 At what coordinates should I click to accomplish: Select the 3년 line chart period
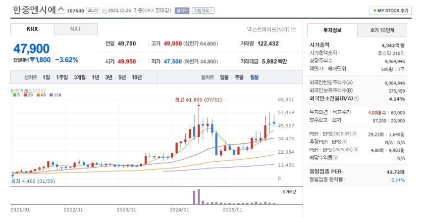click(108, 78)
